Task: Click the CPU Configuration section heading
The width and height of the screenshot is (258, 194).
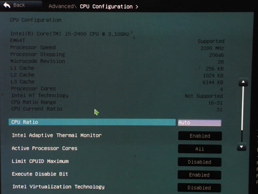Action: click(36, 20)
